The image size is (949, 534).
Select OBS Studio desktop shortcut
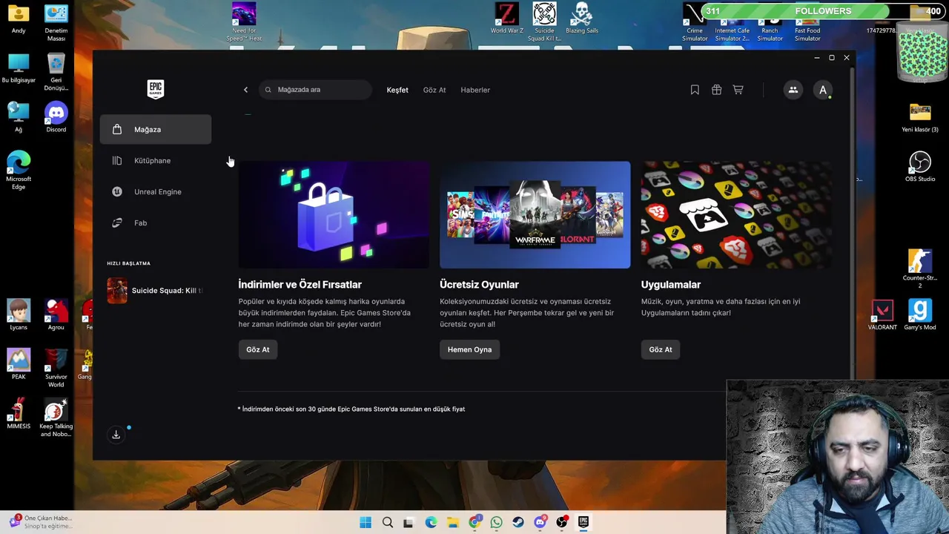point(920,167)
